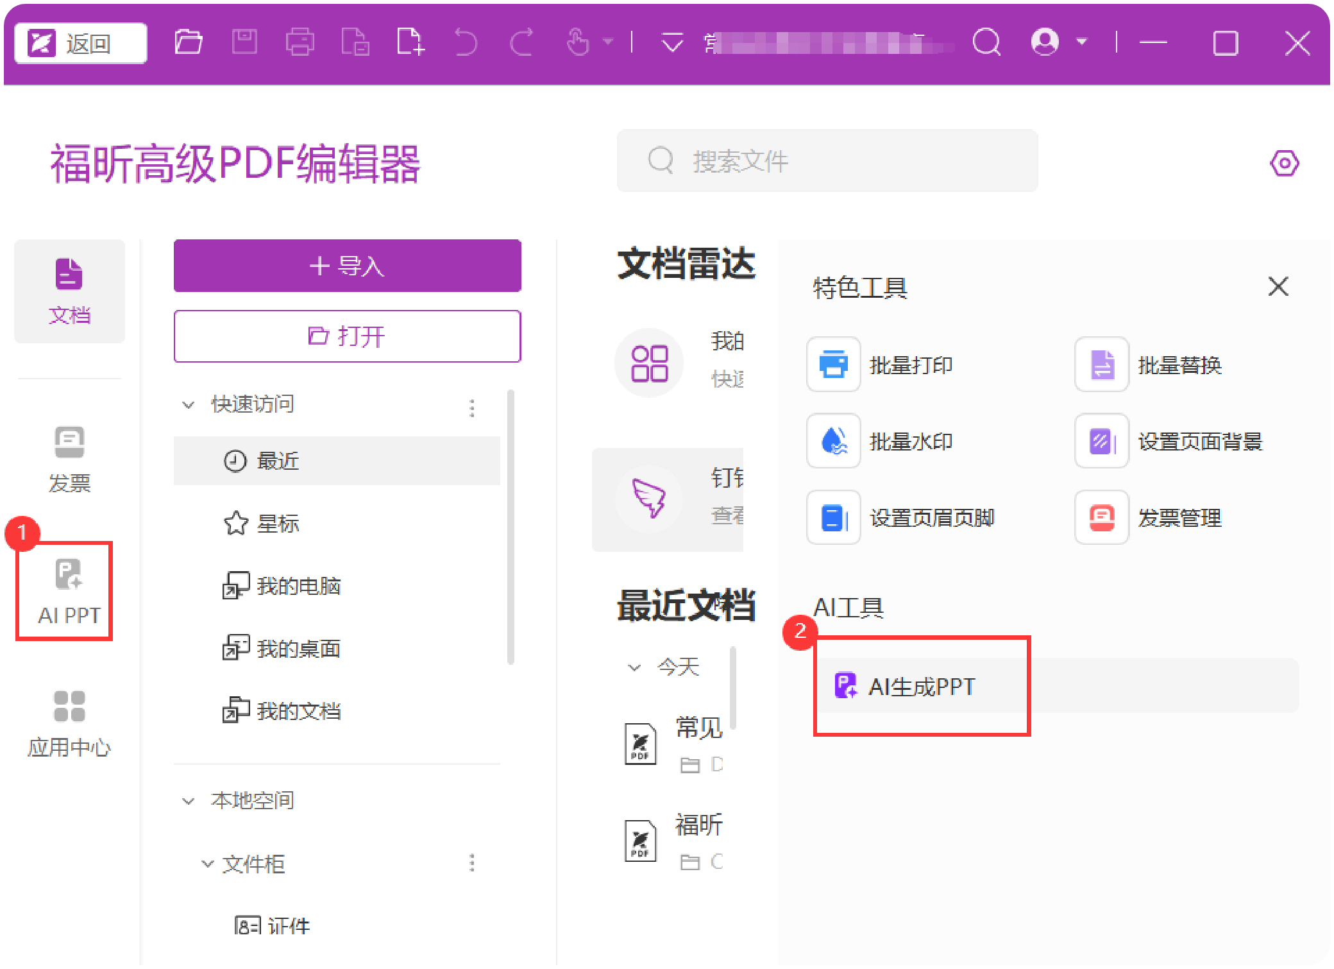
Task: Click the app grid icon in 文档雷达
Action: (650, 363)
